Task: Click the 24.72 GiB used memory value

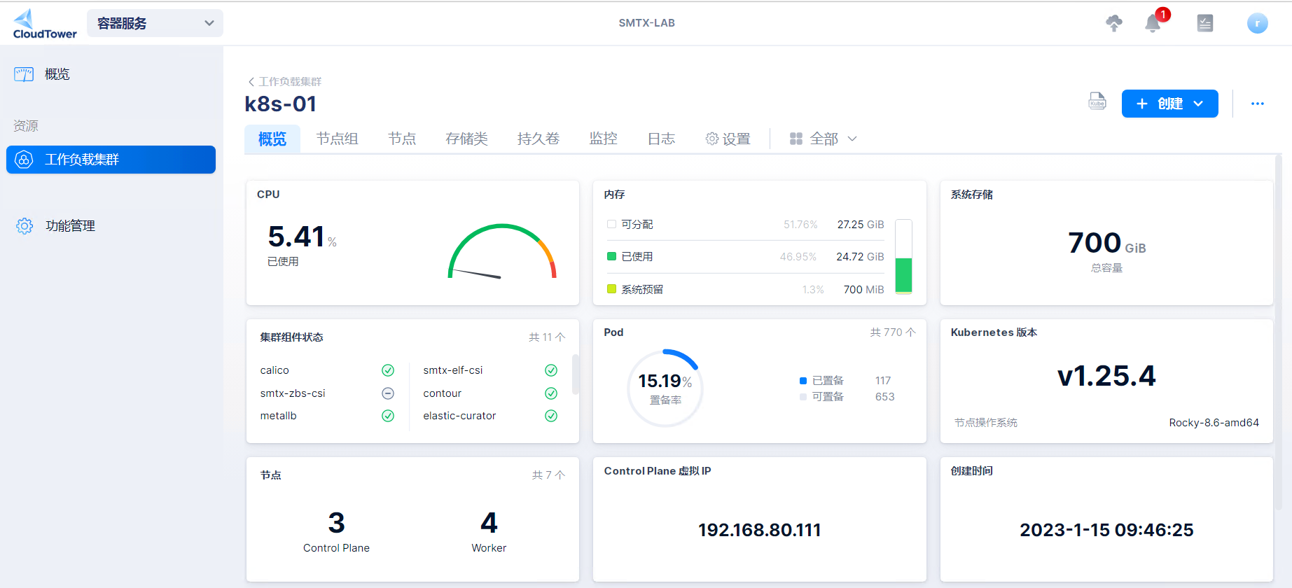Action: click(860, 257)
